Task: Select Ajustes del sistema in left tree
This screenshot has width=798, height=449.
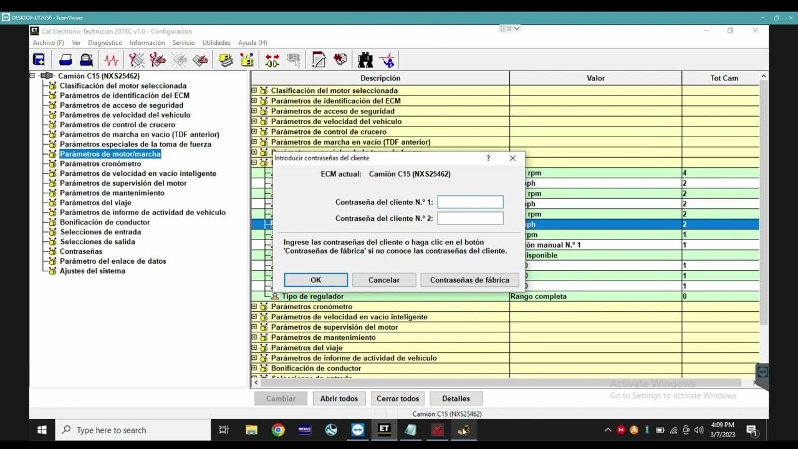Action: click(92, 271)
